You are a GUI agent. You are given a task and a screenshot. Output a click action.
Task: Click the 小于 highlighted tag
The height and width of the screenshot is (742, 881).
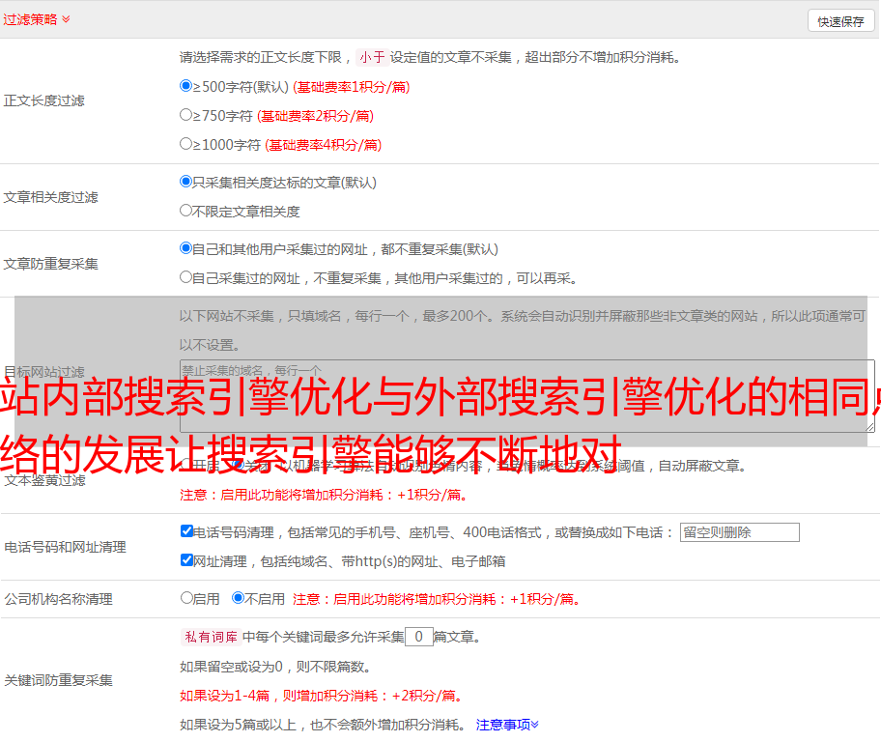pyautogui.click(x=372, y=57)
